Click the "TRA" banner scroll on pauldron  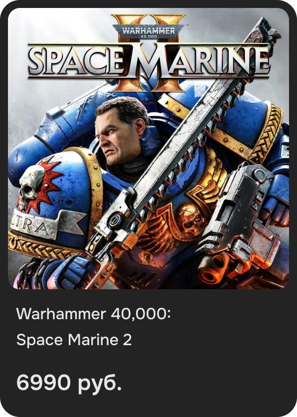45,224
